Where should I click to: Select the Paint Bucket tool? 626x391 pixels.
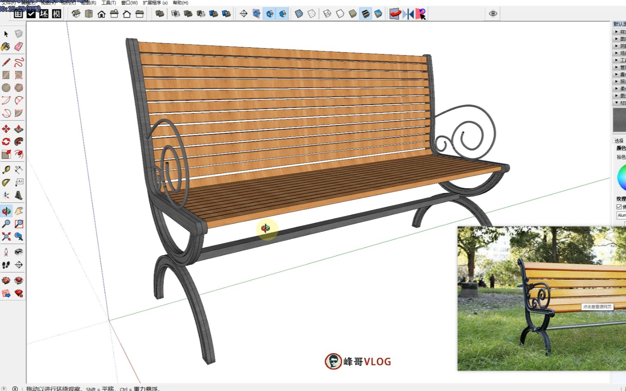click(x=6, y=47)
